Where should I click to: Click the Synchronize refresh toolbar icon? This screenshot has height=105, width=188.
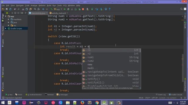[11, 9]
